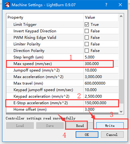Click the LightBurn app icon in title bar
Image resolution: width=130 pixels, height=144 pixels.
tap(7, 5)
